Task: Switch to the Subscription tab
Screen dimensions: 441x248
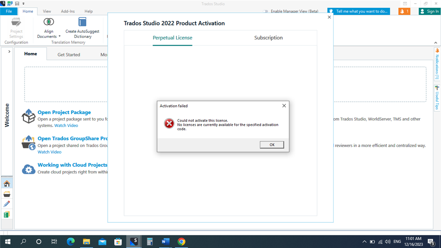Action: [269, 38]
